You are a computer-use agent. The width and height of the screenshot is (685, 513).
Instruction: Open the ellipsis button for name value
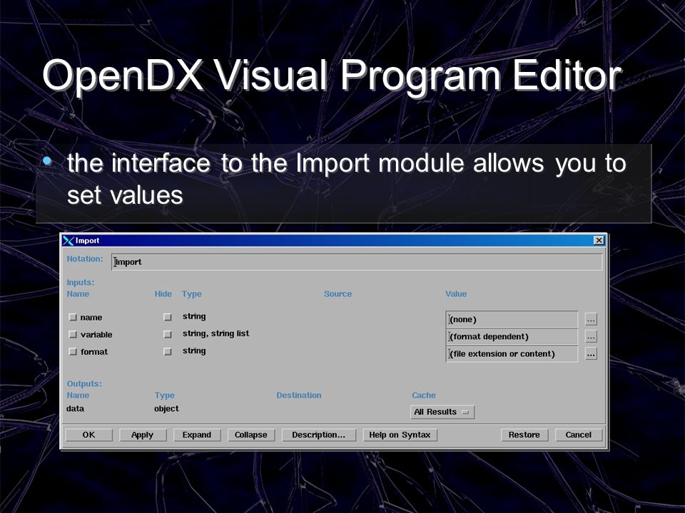point(591,320)
